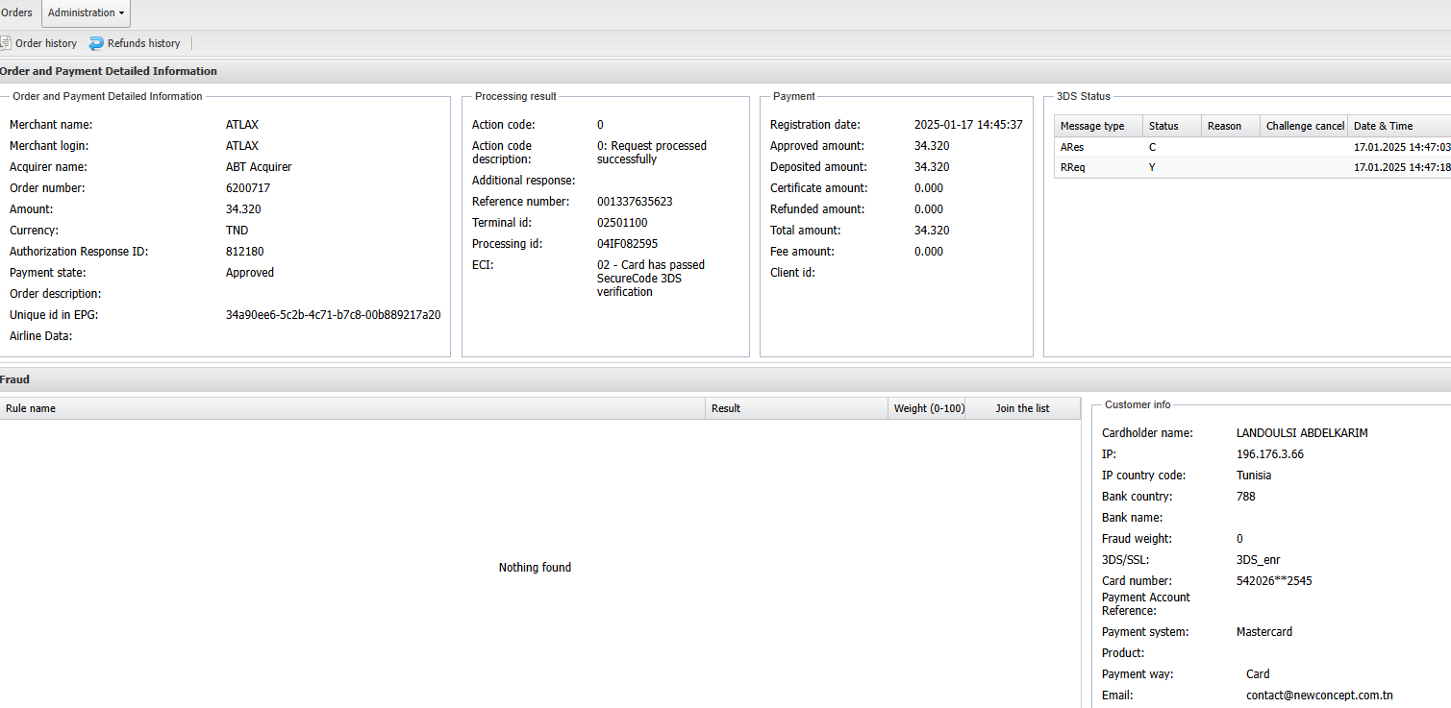The width and height of the screenshot is (1451, 708).
Task: Click the reference number 001337635623
Action: coord(635,202)
